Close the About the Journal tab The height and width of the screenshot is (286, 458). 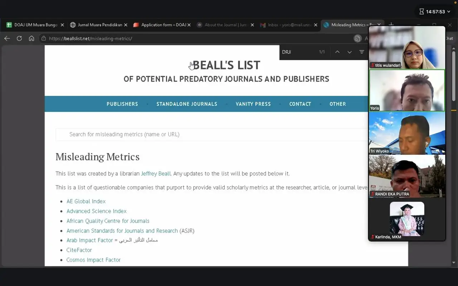252,25
